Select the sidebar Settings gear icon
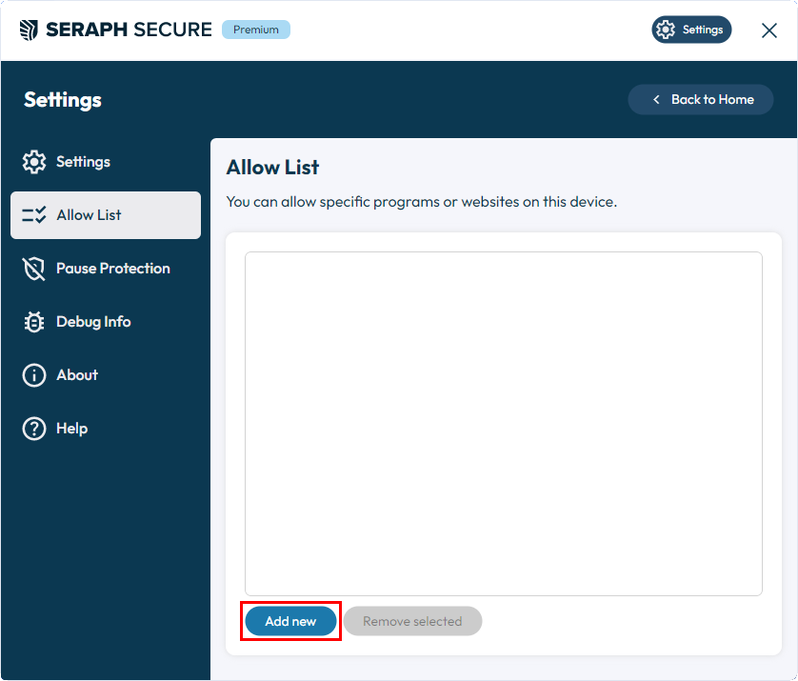 click(x=34, y=162)
